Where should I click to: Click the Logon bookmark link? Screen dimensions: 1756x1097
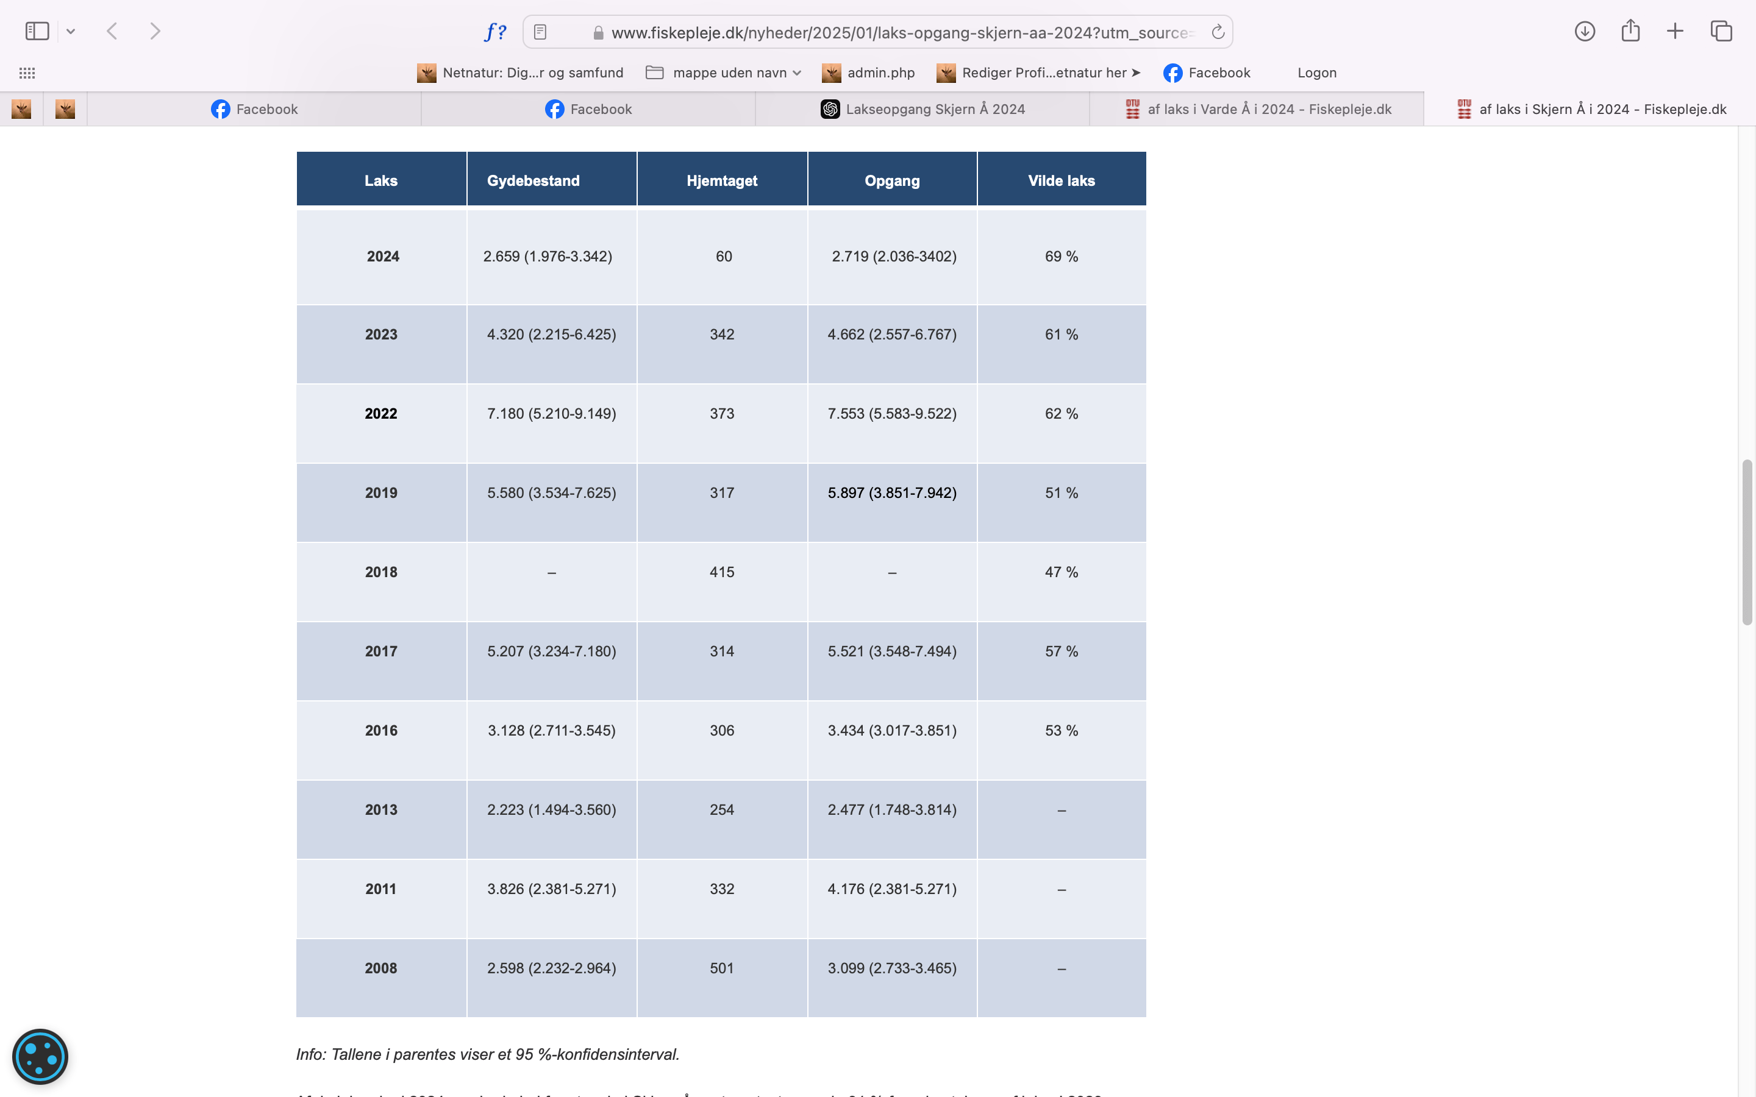coord(1316,73)
